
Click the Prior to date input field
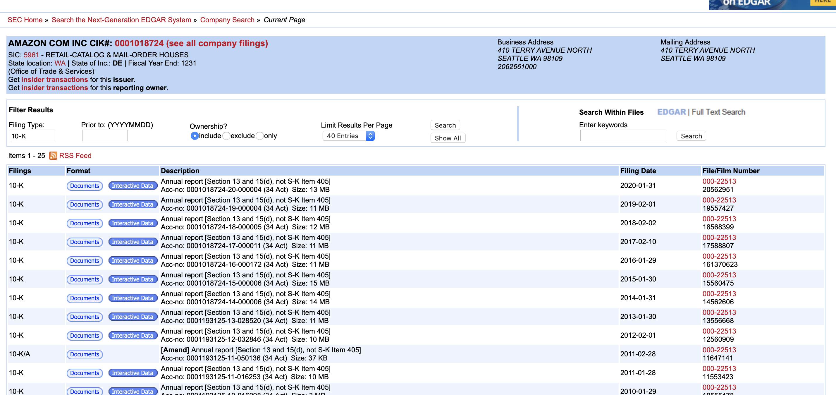(x=104, y=136)
